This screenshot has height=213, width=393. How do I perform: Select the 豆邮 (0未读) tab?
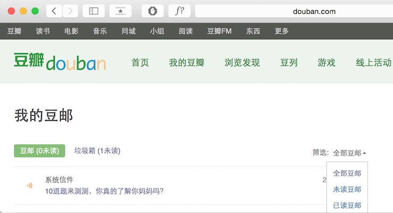coord(40,151)
